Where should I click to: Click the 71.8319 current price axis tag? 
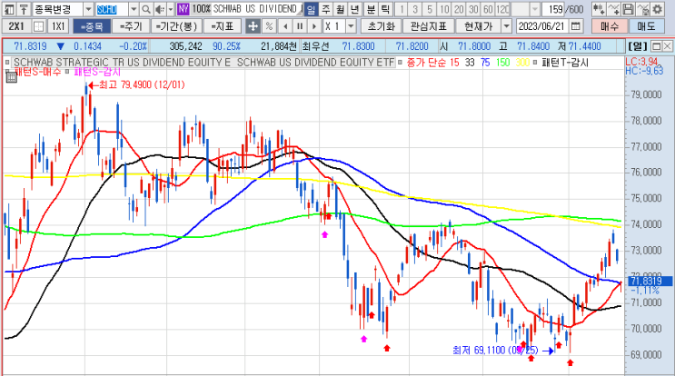(x=650, y=282)
